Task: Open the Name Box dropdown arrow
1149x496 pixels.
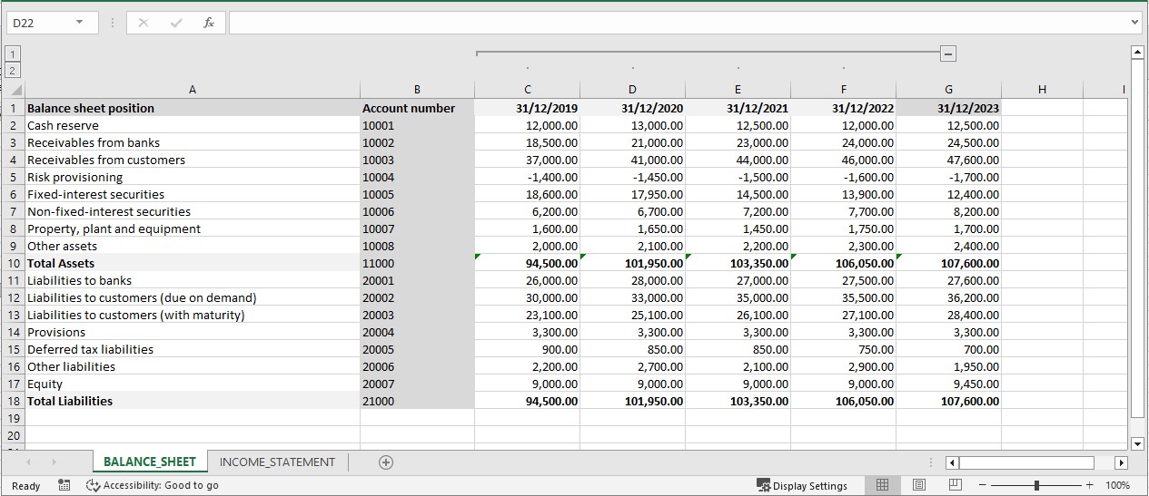Action: coord(79,23)
